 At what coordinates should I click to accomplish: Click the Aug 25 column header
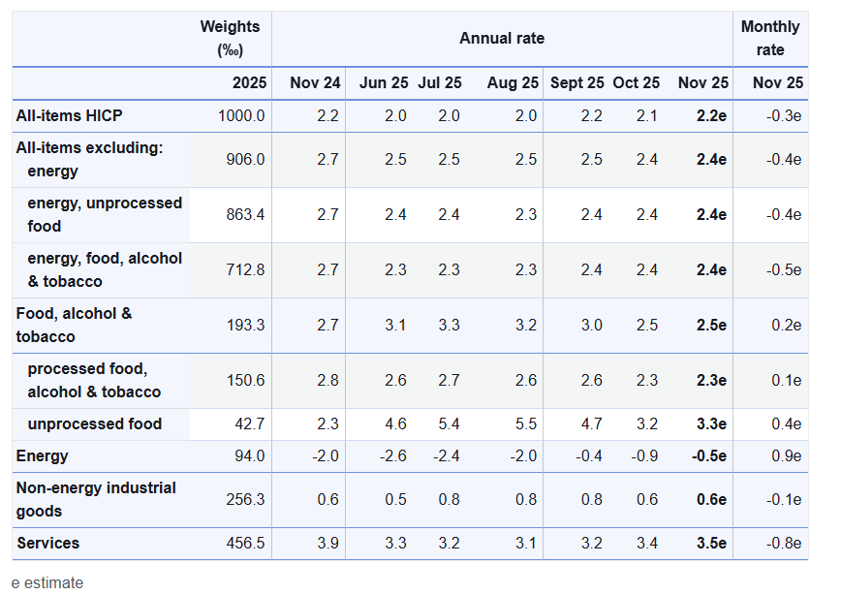(513, 83)
